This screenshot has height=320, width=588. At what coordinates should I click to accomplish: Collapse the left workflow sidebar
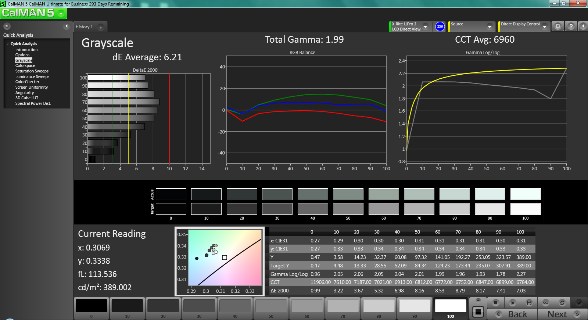click(67, 26)
